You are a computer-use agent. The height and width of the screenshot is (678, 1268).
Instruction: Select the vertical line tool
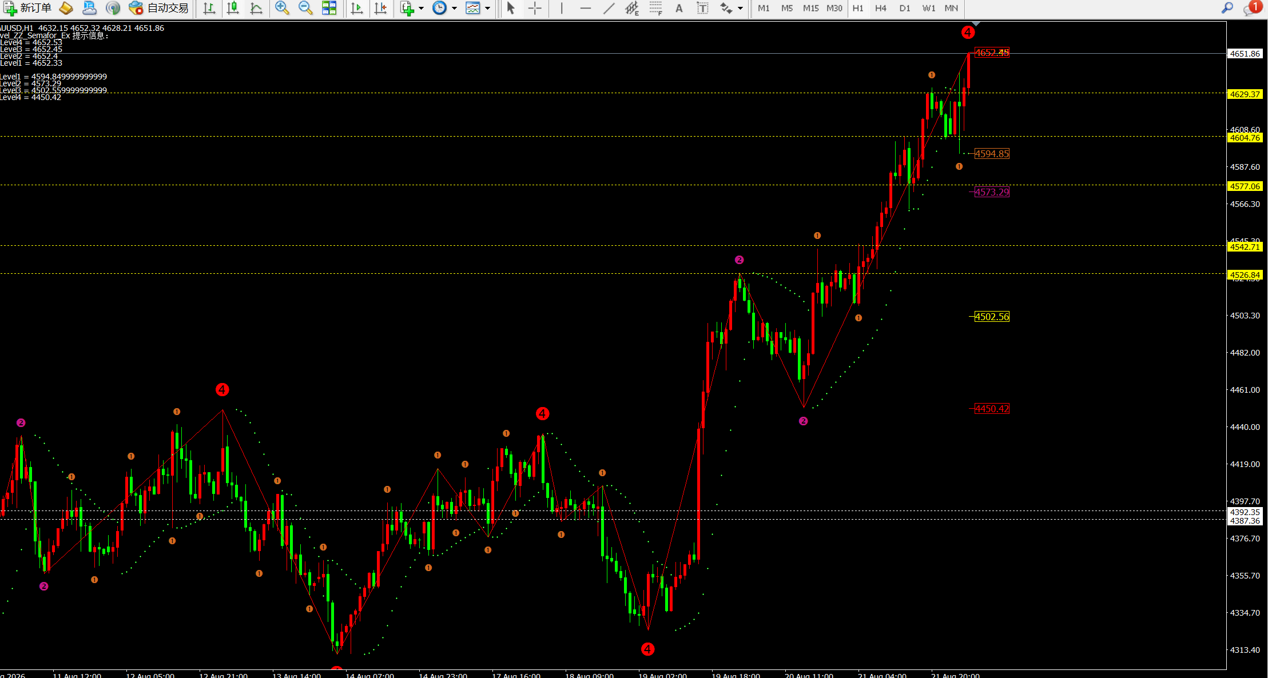tap(562, 8)
